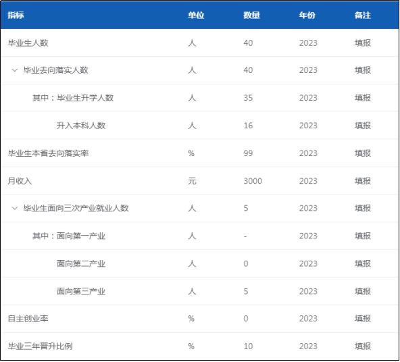Click 填报 in the 月收入 row
Screen dimensions: 400x362
(362, 181)
